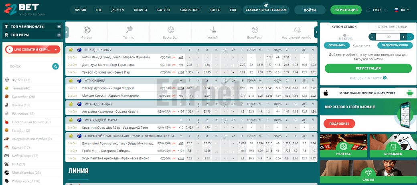Viewport: 417px width, 185px height.
Task: Select odds 10.5 for Виктор Дурасович win
Action: click(189, 88)
